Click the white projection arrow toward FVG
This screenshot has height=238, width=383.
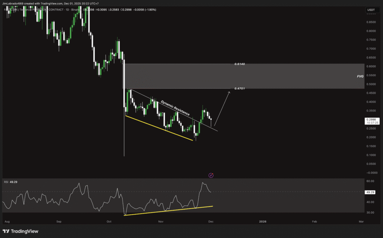pos(221,106)
